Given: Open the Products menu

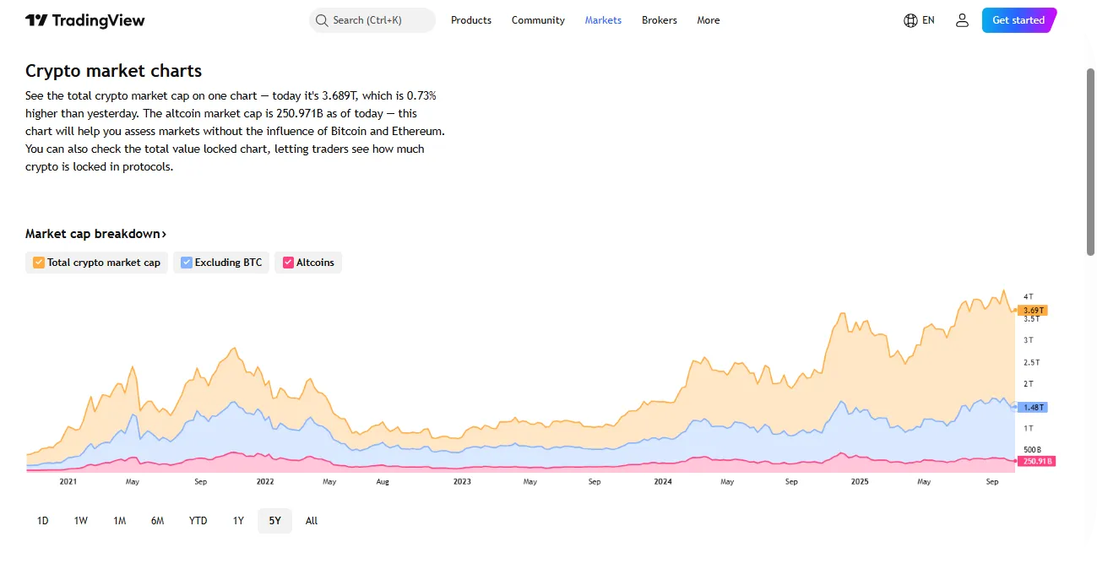Looking at the screenshot, I should tap(470, 20).
